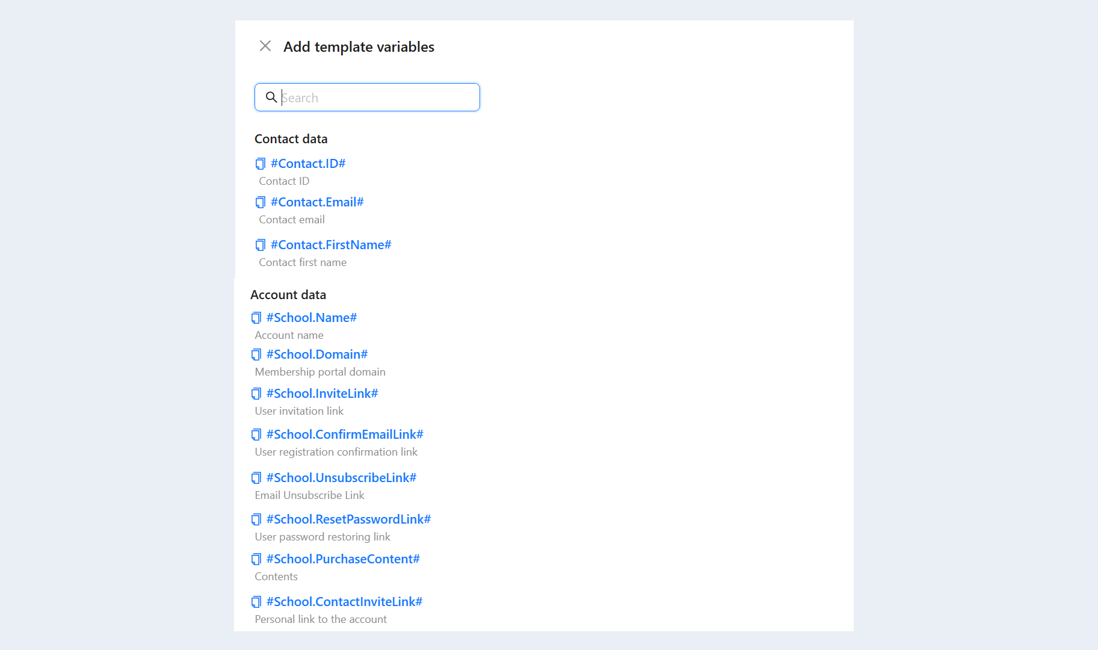Choose the #School.ContactInviteLink# variable text
This screenshot has height=650, width=1098.
344,602
